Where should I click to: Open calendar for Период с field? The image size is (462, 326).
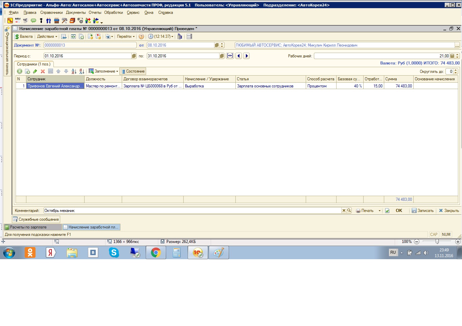pyautogui.click(x=134, y=56)
